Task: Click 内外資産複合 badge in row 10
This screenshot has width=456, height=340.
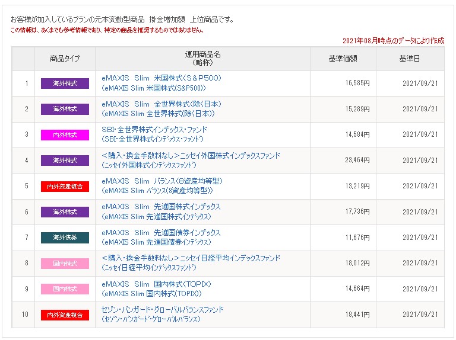Action: click(65, 315)
